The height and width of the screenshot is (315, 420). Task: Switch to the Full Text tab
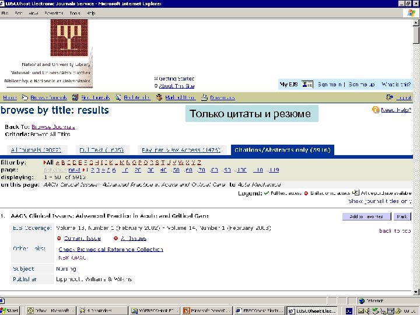101,150
